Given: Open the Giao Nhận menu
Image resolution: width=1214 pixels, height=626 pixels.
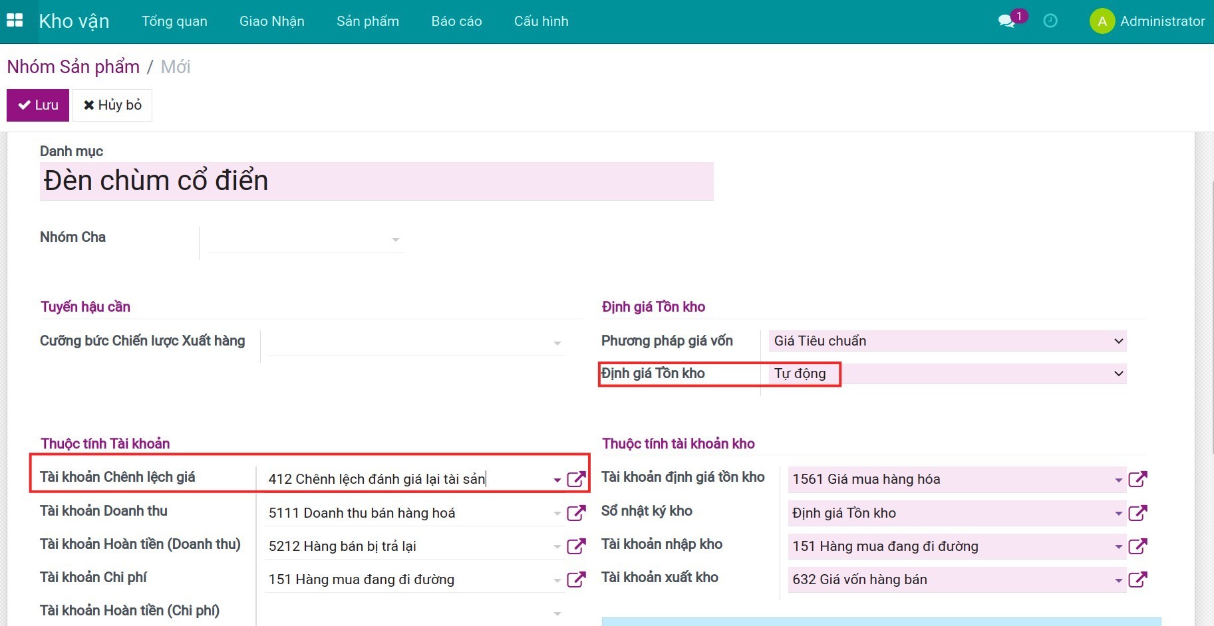Looking at the screenshot, I should coord(271,21).
